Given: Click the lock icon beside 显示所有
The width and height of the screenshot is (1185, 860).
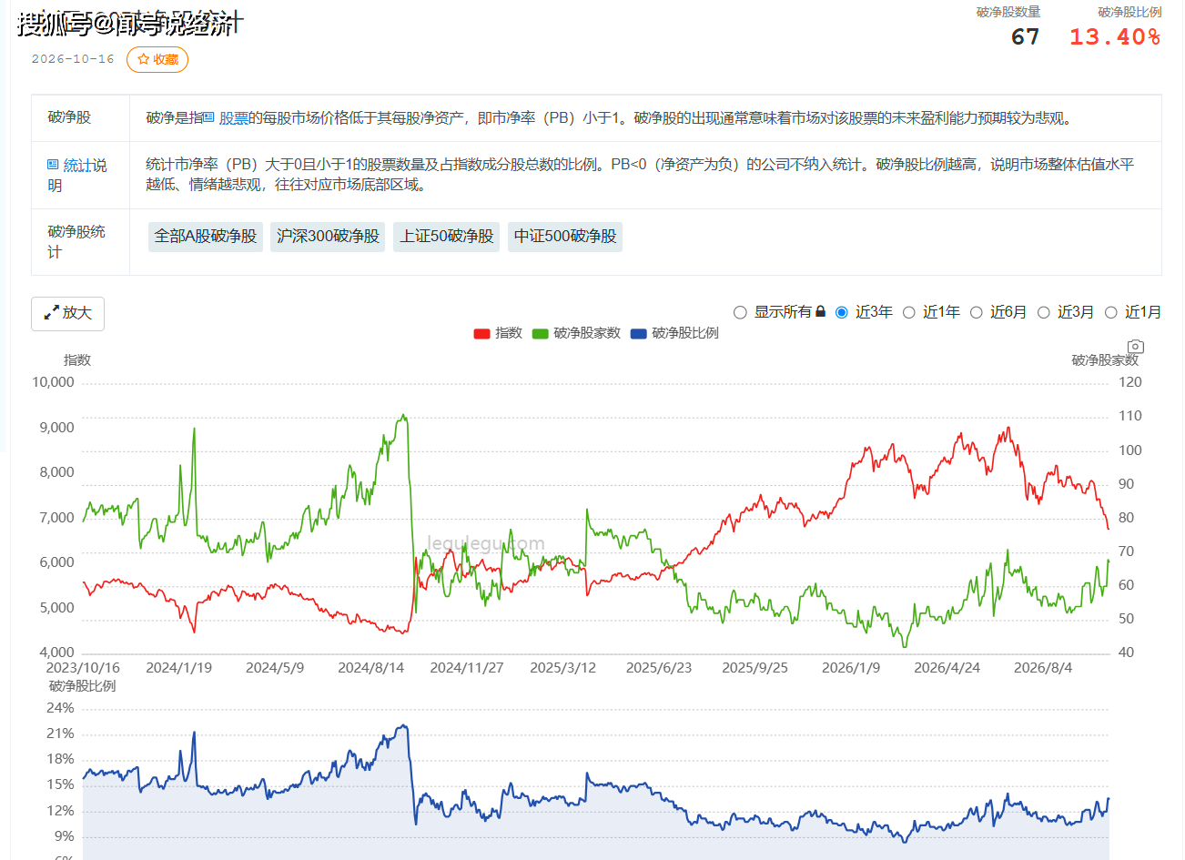Looking at the screenshot, I should pyautogui.click(x=820, y=311).
